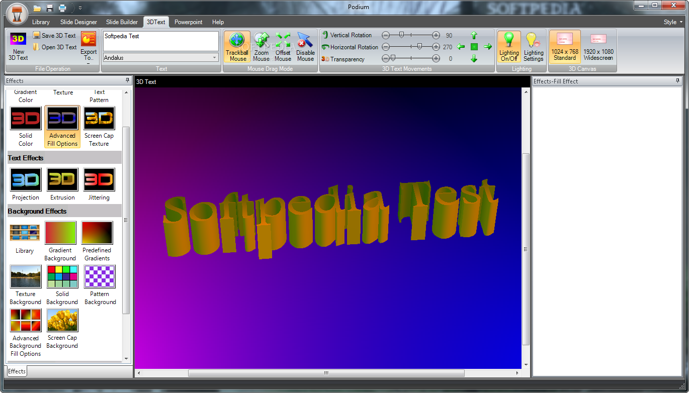The height and width of the screenshot is (393, 689).
Task: Select 1920 x 1080 Widescreen canvas
Action: [x=598, y=47]
